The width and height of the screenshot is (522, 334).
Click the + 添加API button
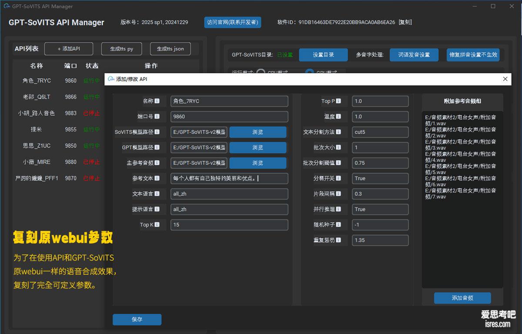point(69,49)
